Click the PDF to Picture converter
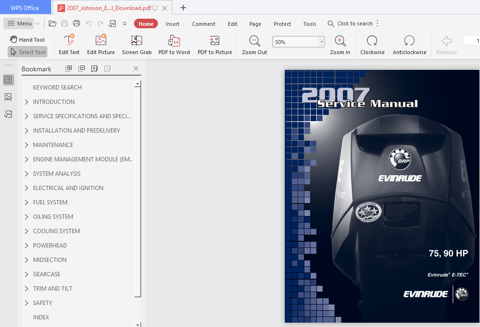This screenshot has height=327, width=480. pos(214,45)
